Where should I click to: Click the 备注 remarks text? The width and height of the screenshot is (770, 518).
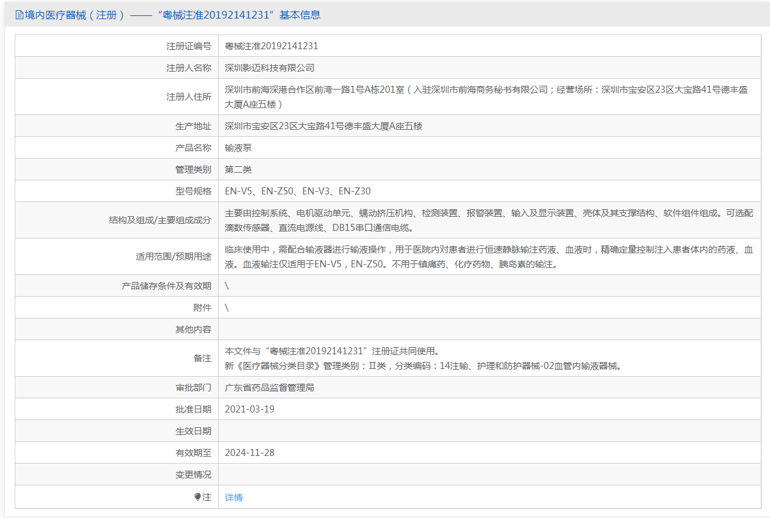click(x=423, y=359)
